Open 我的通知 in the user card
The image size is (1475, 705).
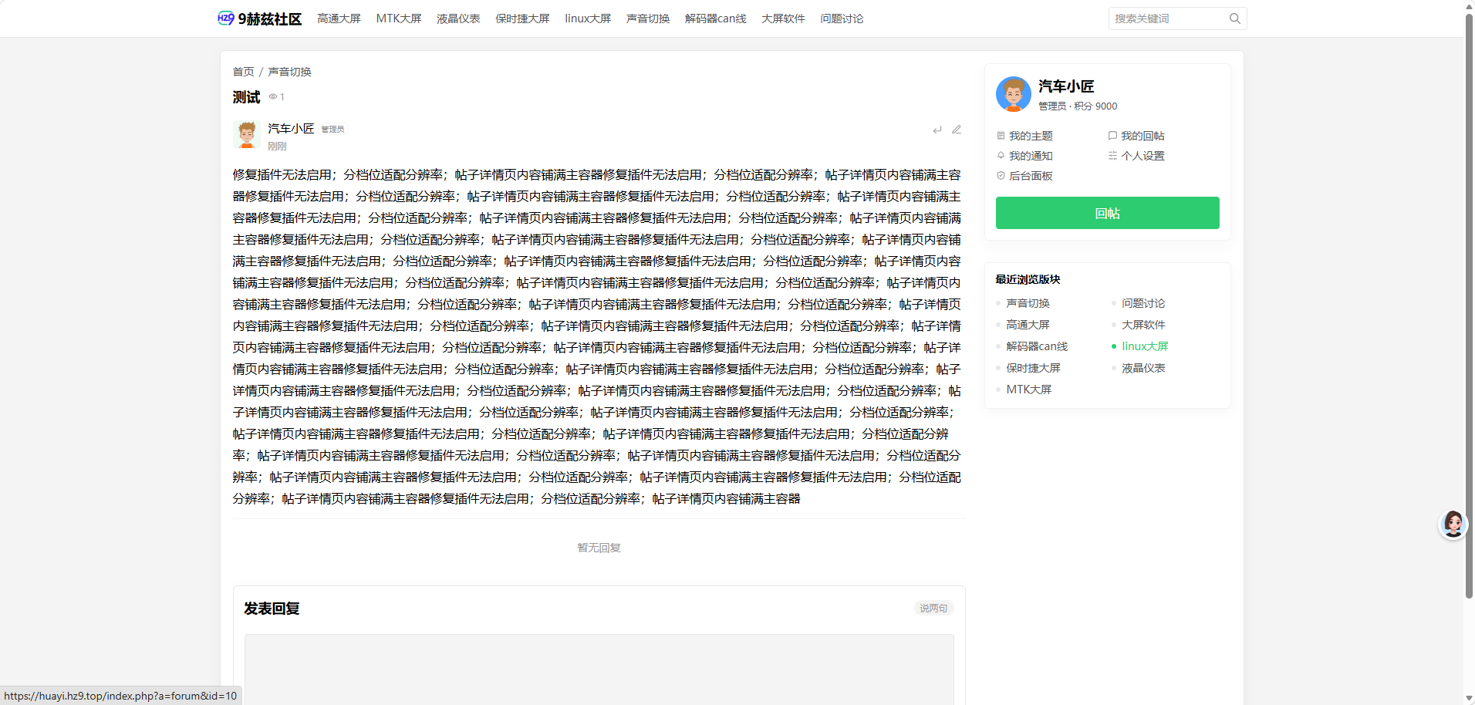click(1025, 156)
